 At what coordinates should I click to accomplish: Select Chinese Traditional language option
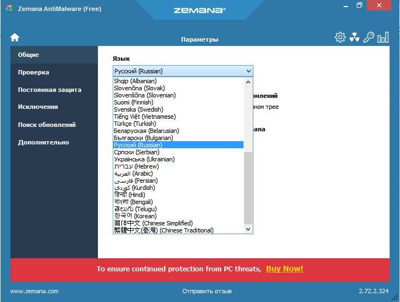pyautogui.click(x=178, y=230)
